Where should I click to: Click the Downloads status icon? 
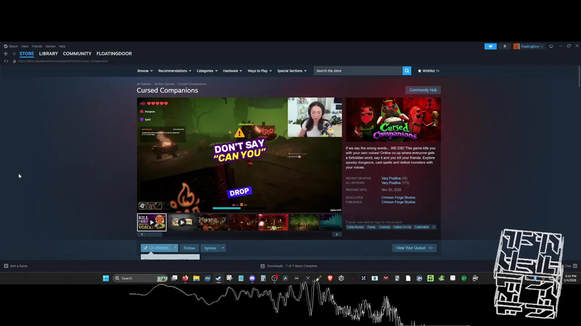262,266
